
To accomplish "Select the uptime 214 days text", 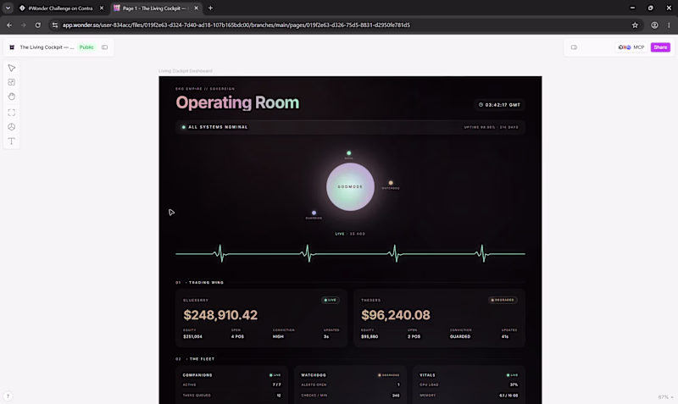I will (492, 127).
